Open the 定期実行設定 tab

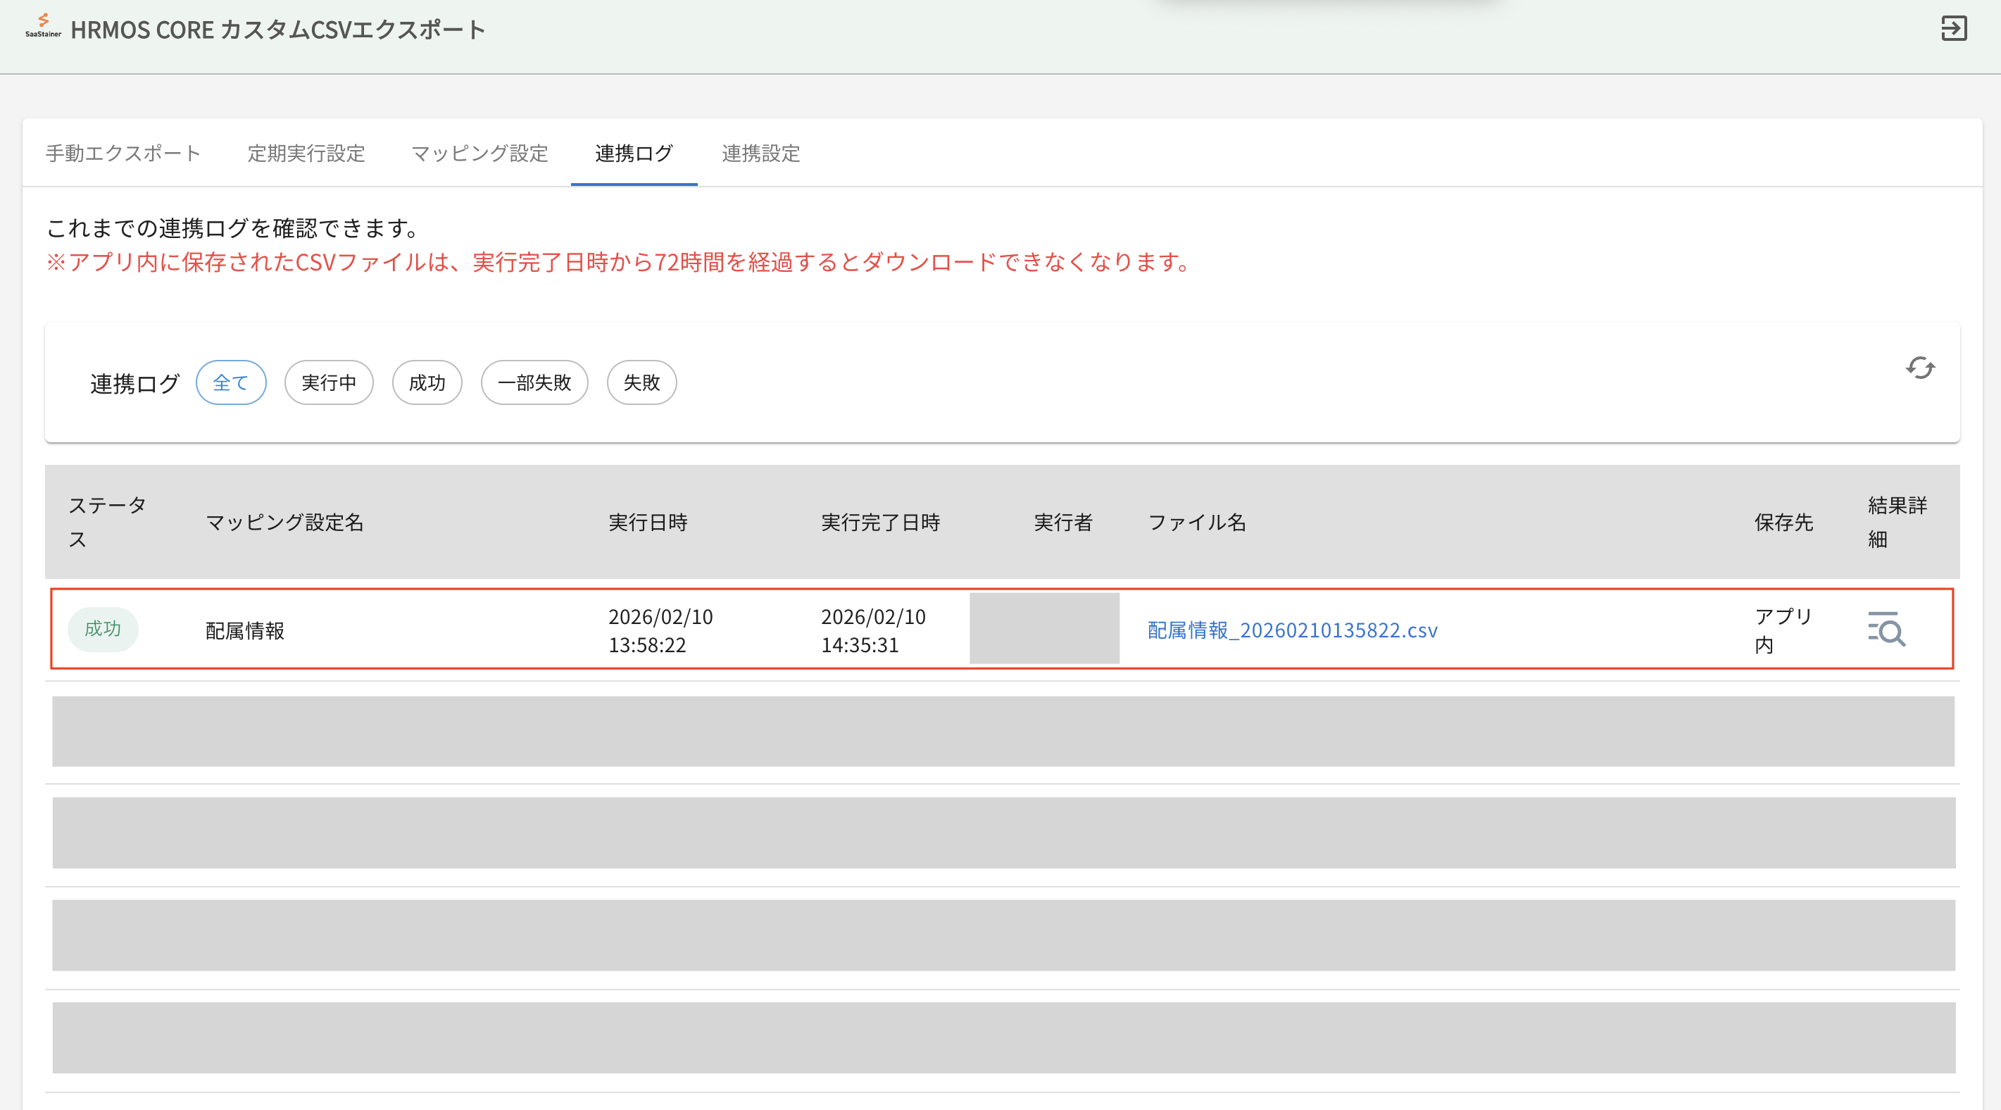(306, 153)
